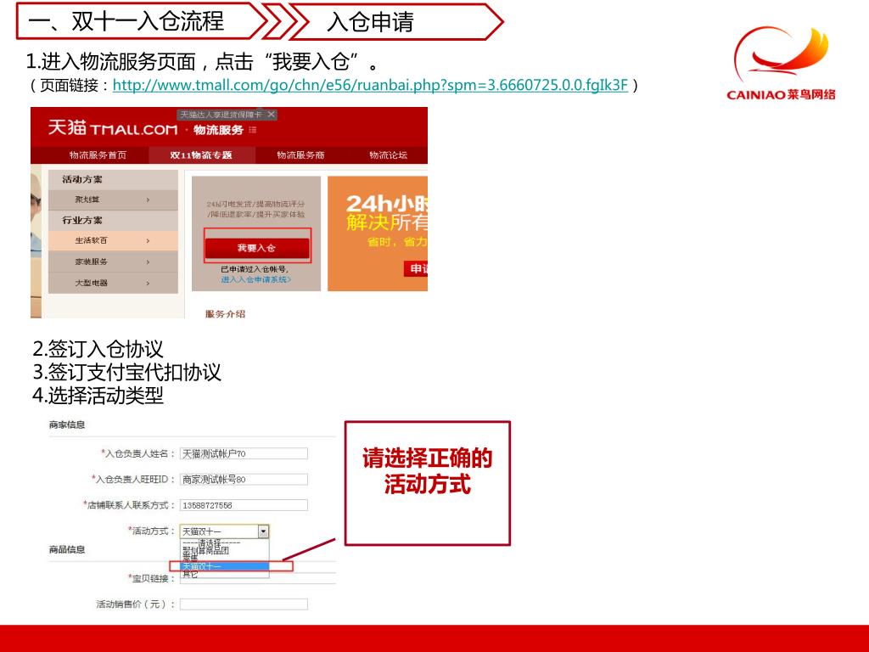Expand the 生活软百 sidebar item

pos(113,240)
